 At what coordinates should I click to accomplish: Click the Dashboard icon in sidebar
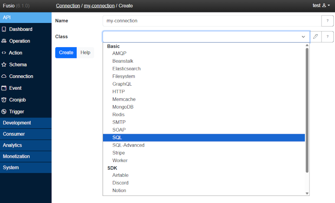tap(4, 29)
